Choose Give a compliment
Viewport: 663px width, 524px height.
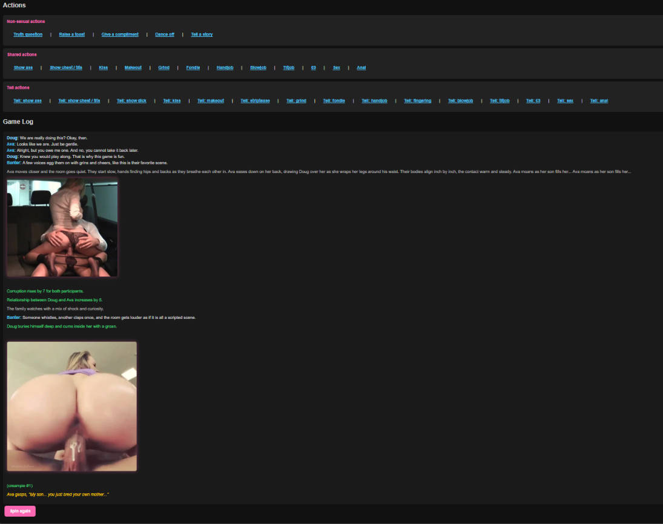coord(120,34)
